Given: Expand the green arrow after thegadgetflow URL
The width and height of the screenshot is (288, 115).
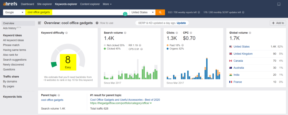Looking at the screenshot, I should click(151, 103).
